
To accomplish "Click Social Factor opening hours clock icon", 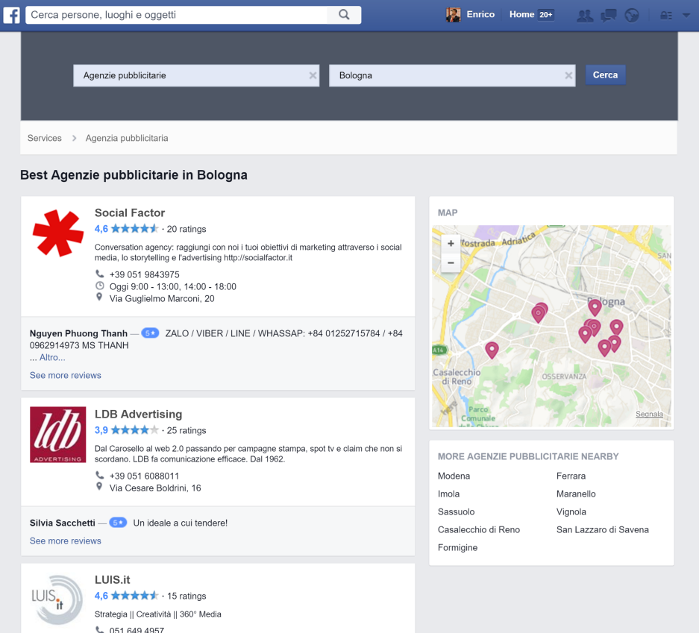I will point(99,286).
